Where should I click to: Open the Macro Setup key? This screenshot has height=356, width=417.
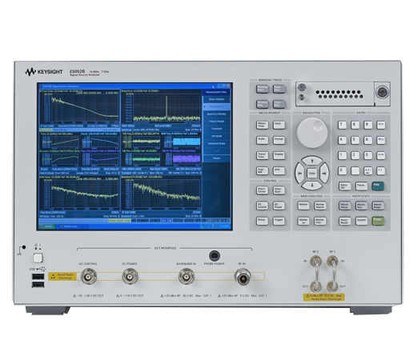tap(345, 206)
